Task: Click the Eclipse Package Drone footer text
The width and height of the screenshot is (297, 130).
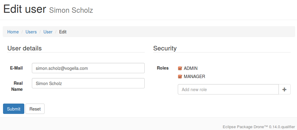Action: coord(259,127)
